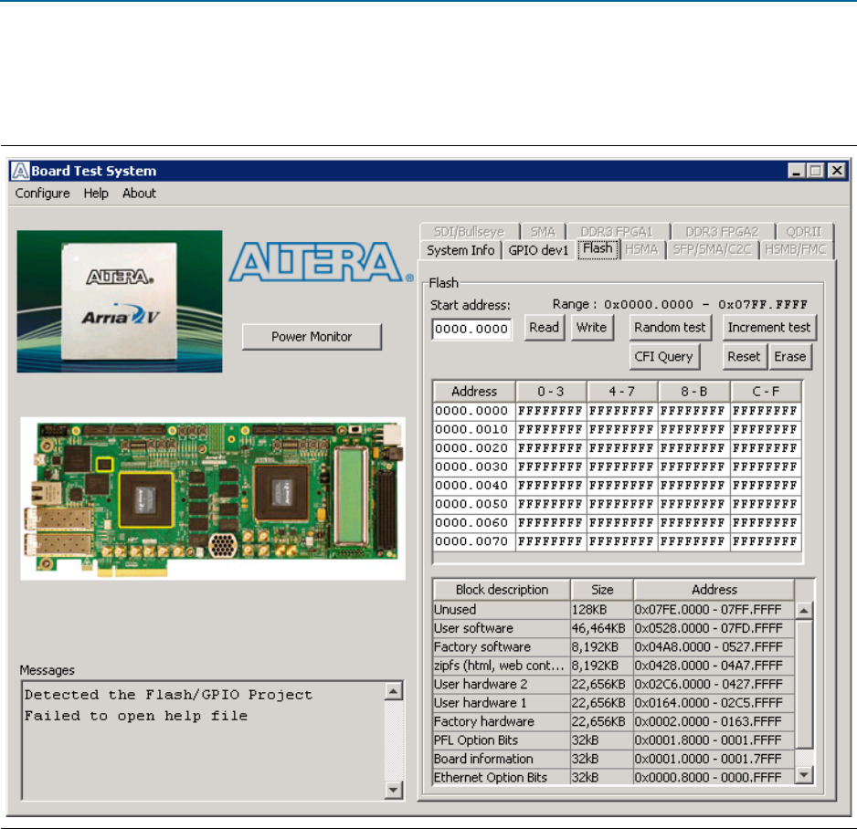Click Messages box scroll up arrow
This screenshot has height=829, width=857.
tap(392, 692)
